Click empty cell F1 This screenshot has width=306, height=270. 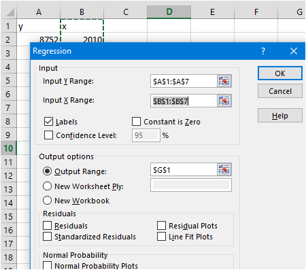click(x=256, y=27)
